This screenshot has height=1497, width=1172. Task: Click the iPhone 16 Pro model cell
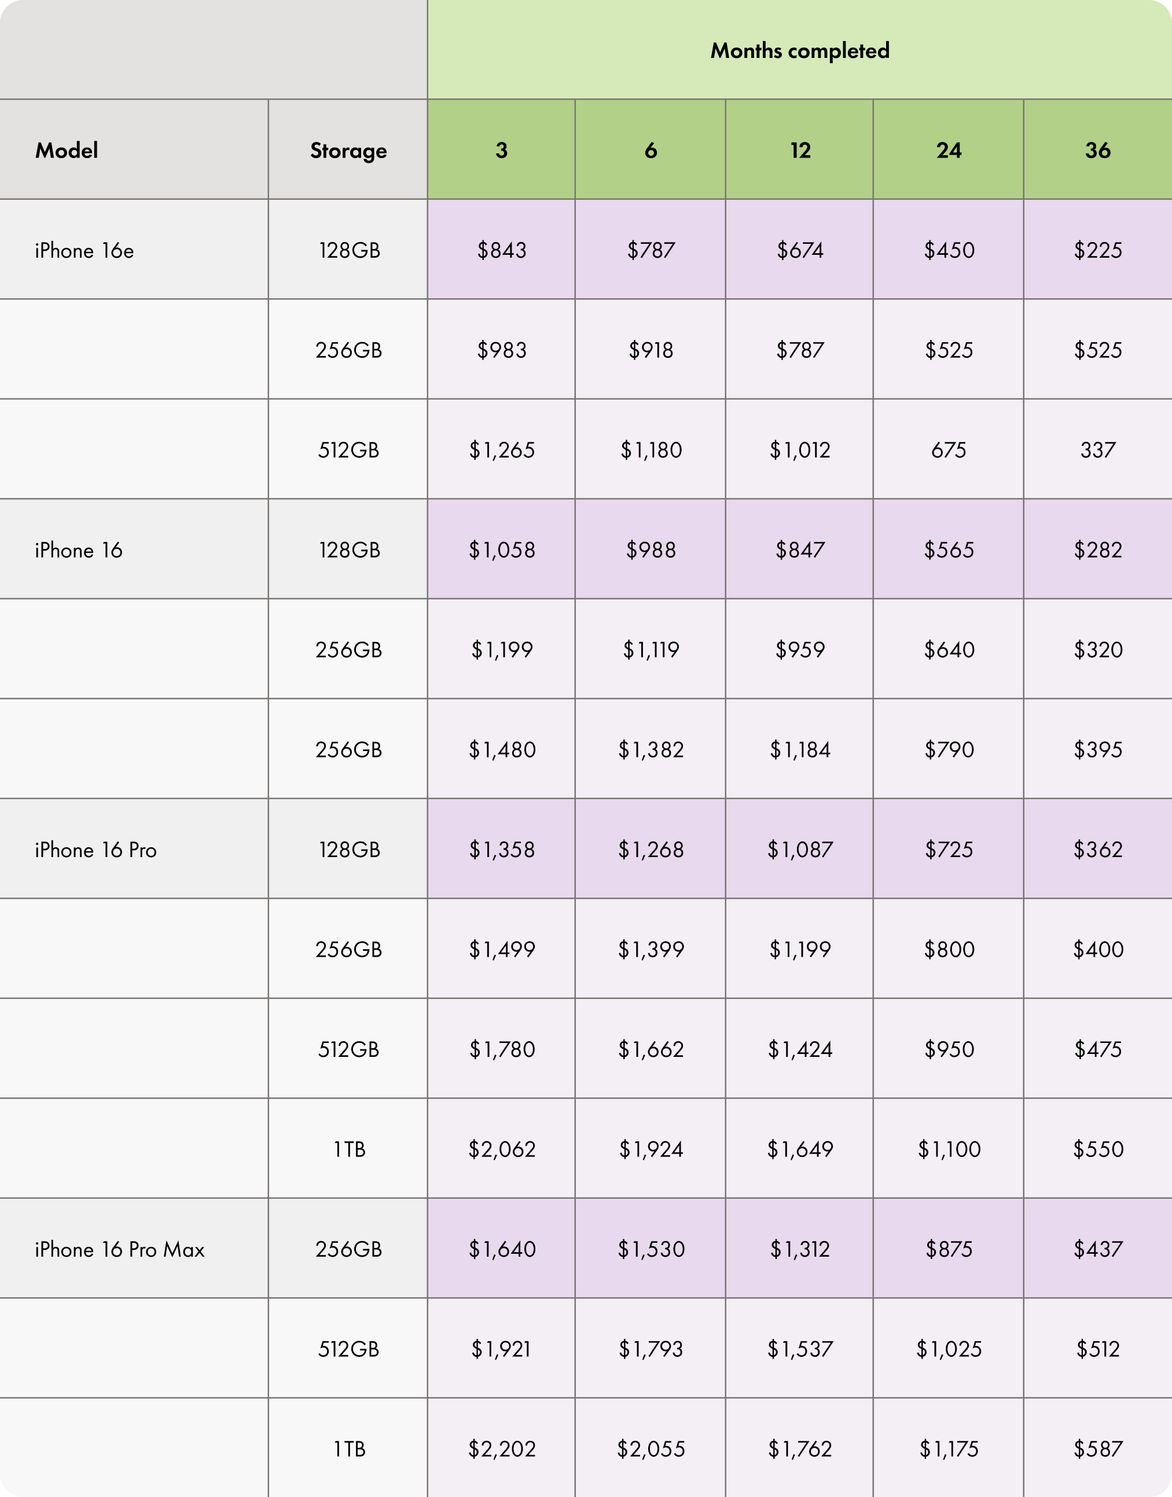134,850
